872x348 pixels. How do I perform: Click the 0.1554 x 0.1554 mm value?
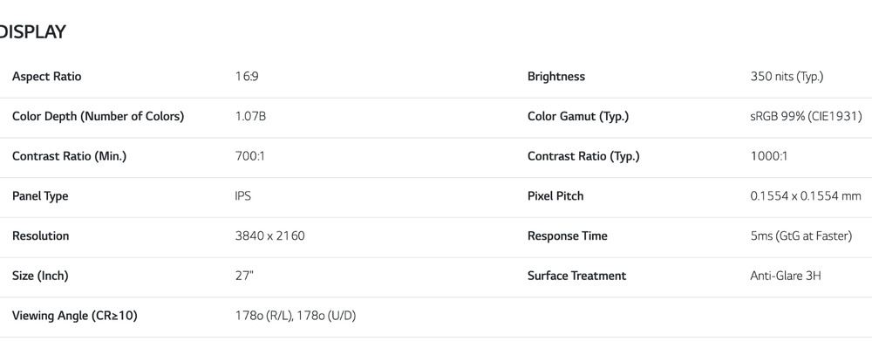[806, 196]
